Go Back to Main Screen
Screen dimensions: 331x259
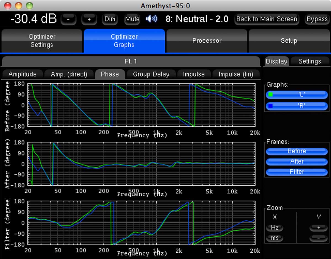(x=266, y=19)
